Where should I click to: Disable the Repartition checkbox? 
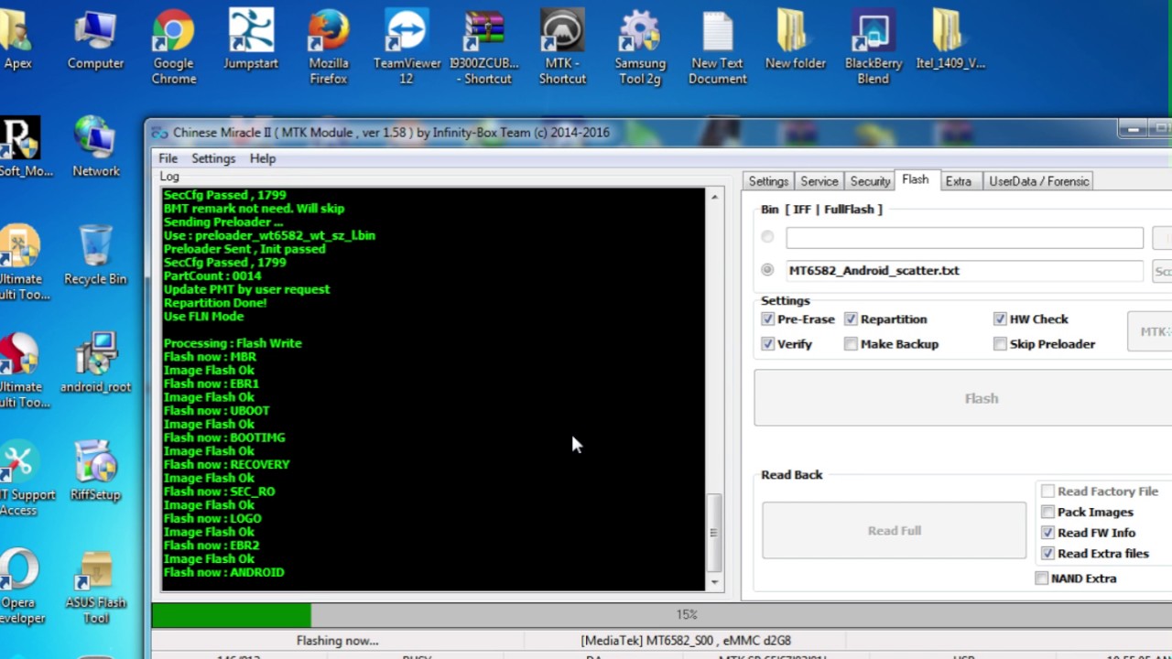[851, 319]
